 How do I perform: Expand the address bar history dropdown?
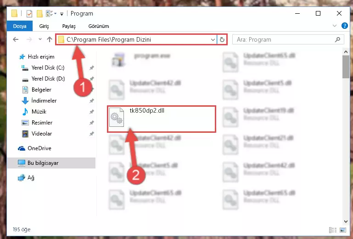click(213, 39)
